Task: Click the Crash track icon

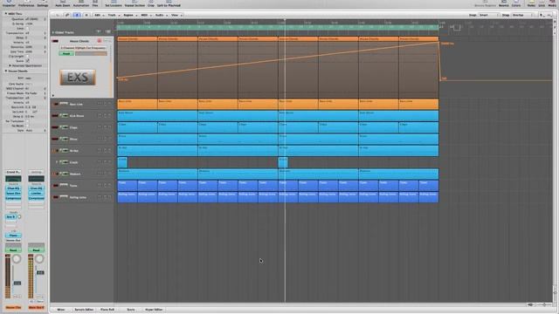Action: 64,162
